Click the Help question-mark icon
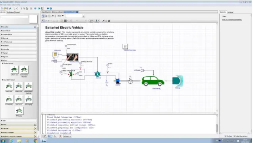The image size is (253, 143). [x=51, y=8]
